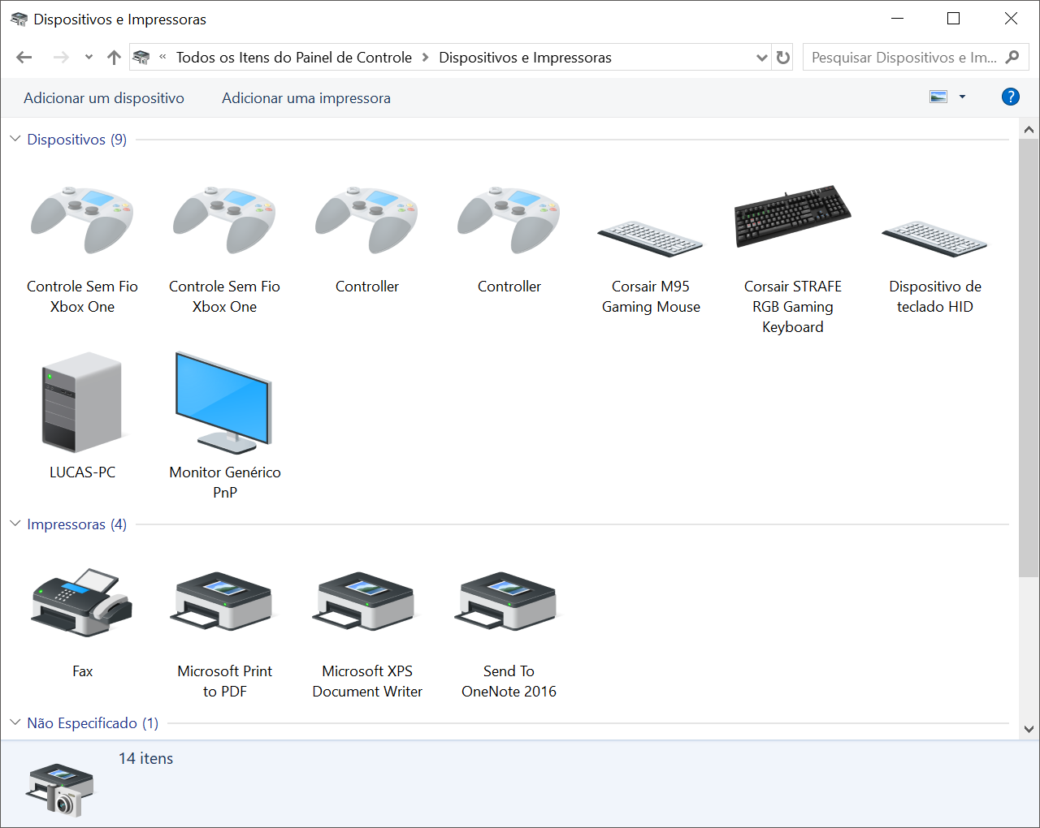Open the view options dropdown arrow
The width and height of the screenshot is (1040, 828).
[x=962, y=97]
